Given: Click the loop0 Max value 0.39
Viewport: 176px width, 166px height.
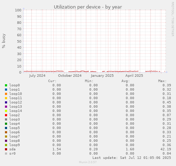Looking at the screenshot, I should [x=167, y=85].
